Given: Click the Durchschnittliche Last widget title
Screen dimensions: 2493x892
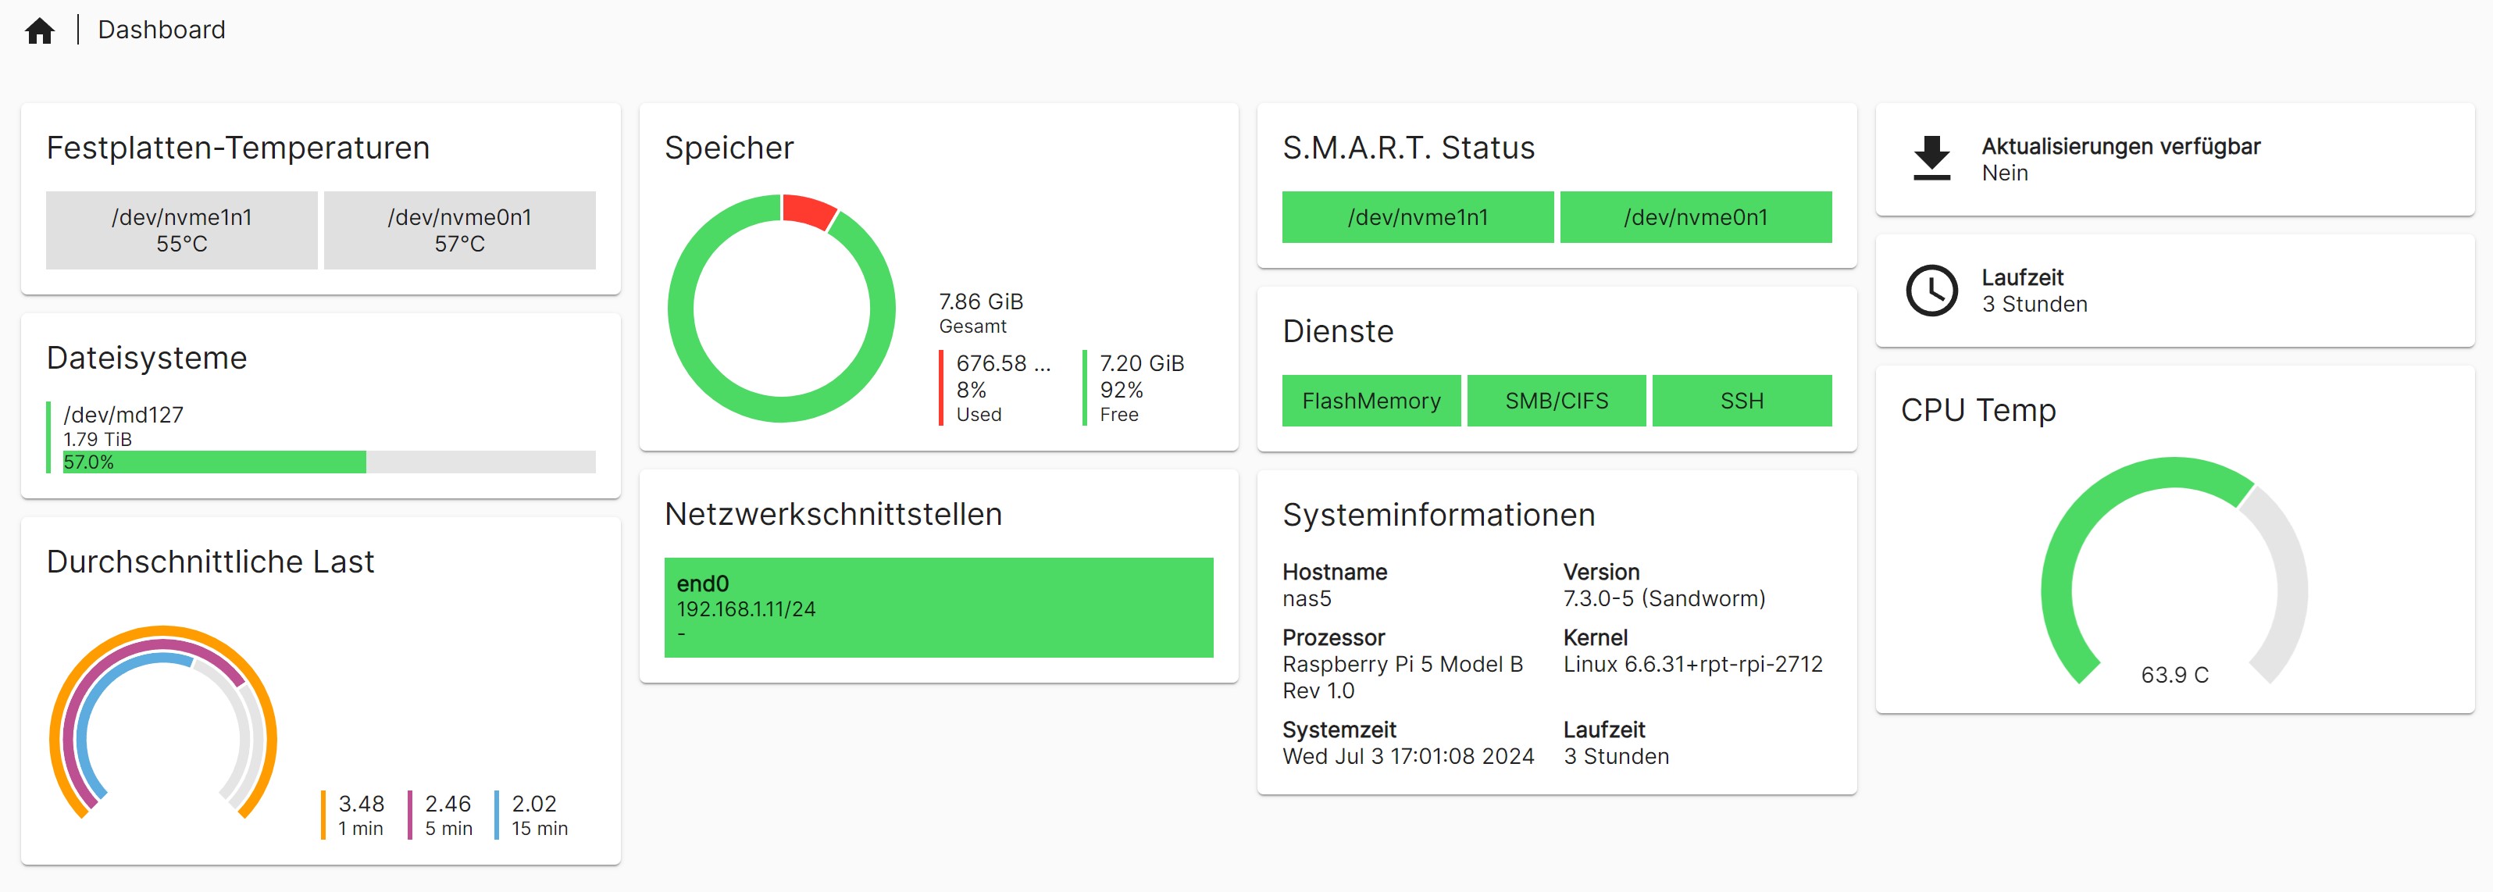Looking at the screenshot, I should 210,562.
